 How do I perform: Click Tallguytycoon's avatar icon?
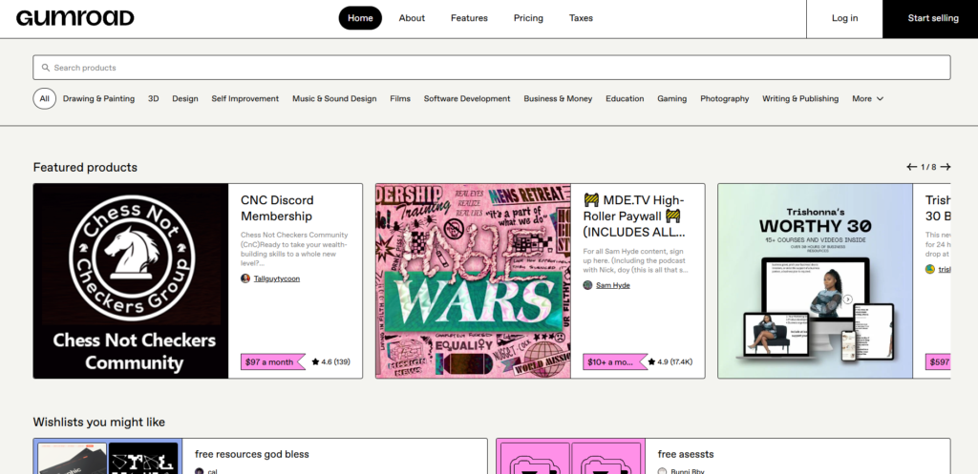(245, 278)
